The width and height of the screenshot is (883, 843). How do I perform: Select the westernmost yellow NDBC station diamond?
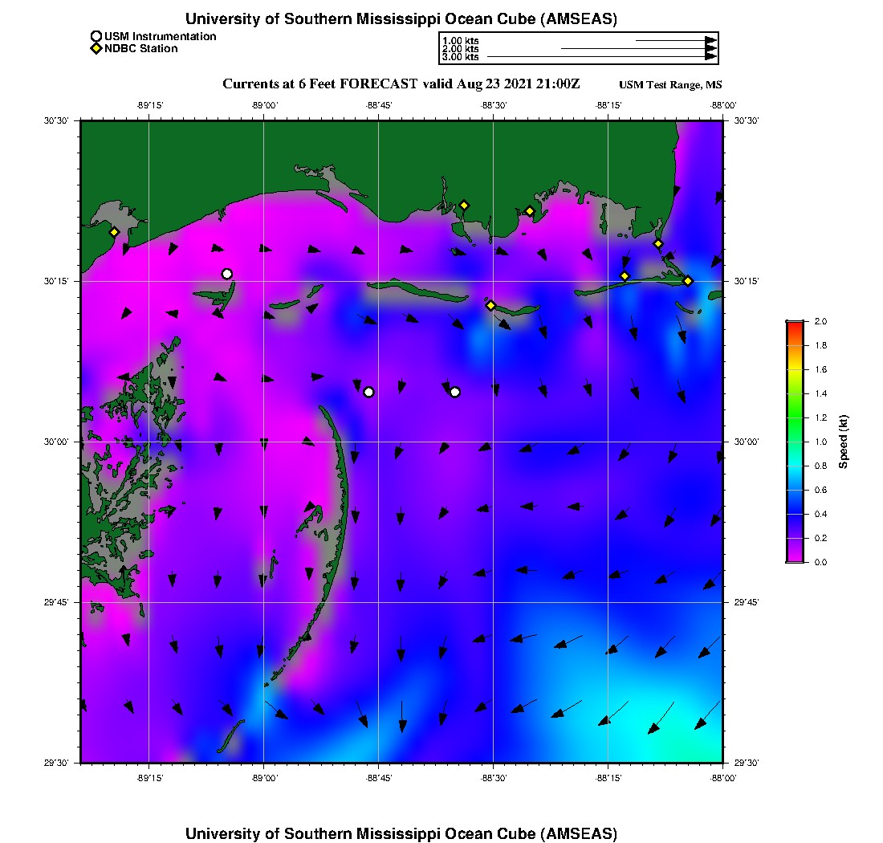[x=115, y=232]
